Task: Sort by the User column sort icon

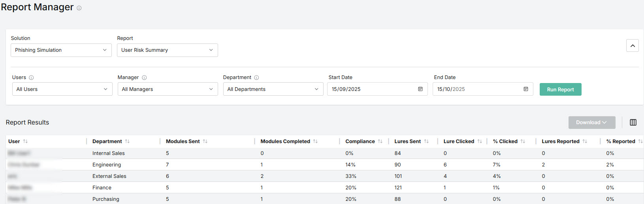Action: (25, 141)
